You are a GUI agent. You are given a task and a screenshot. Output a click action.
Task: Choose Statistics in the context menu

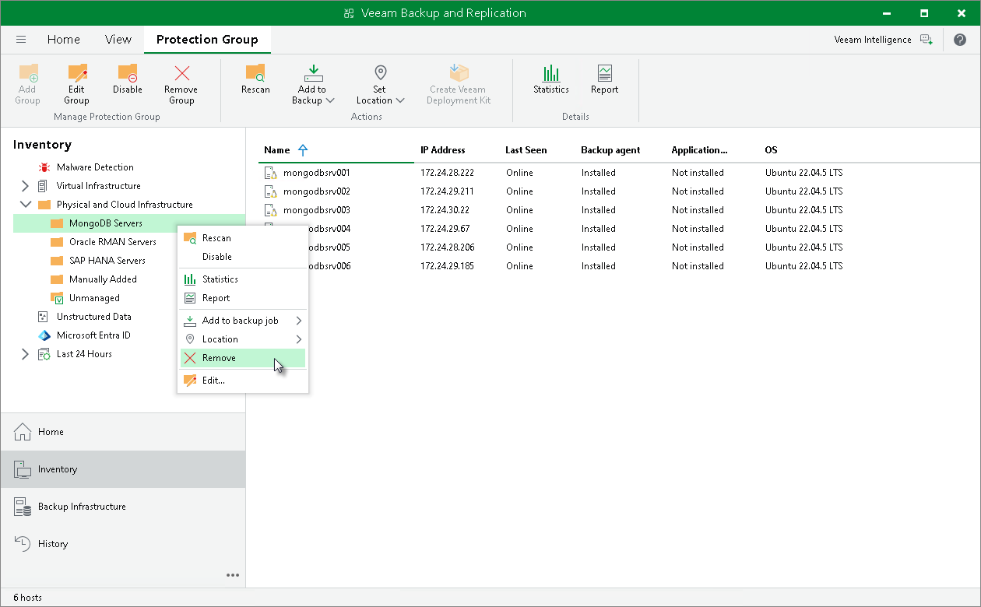pyautogui.click(x=243, y=279)
